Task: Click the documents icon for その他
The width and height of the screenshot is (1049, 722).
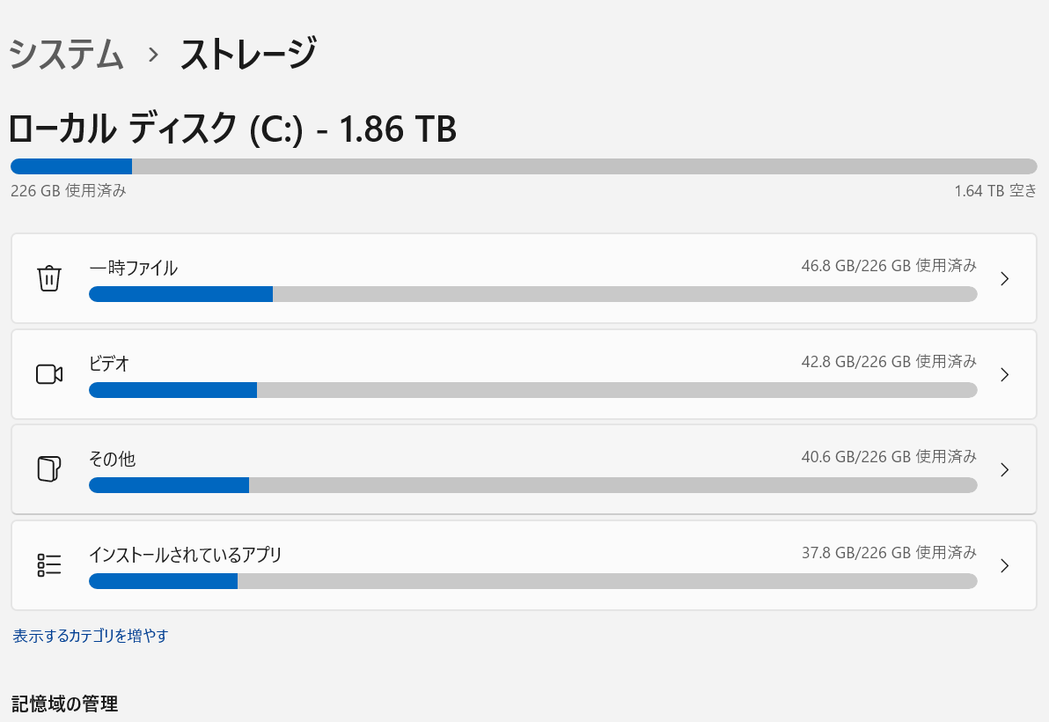Action: click(48, 469)
